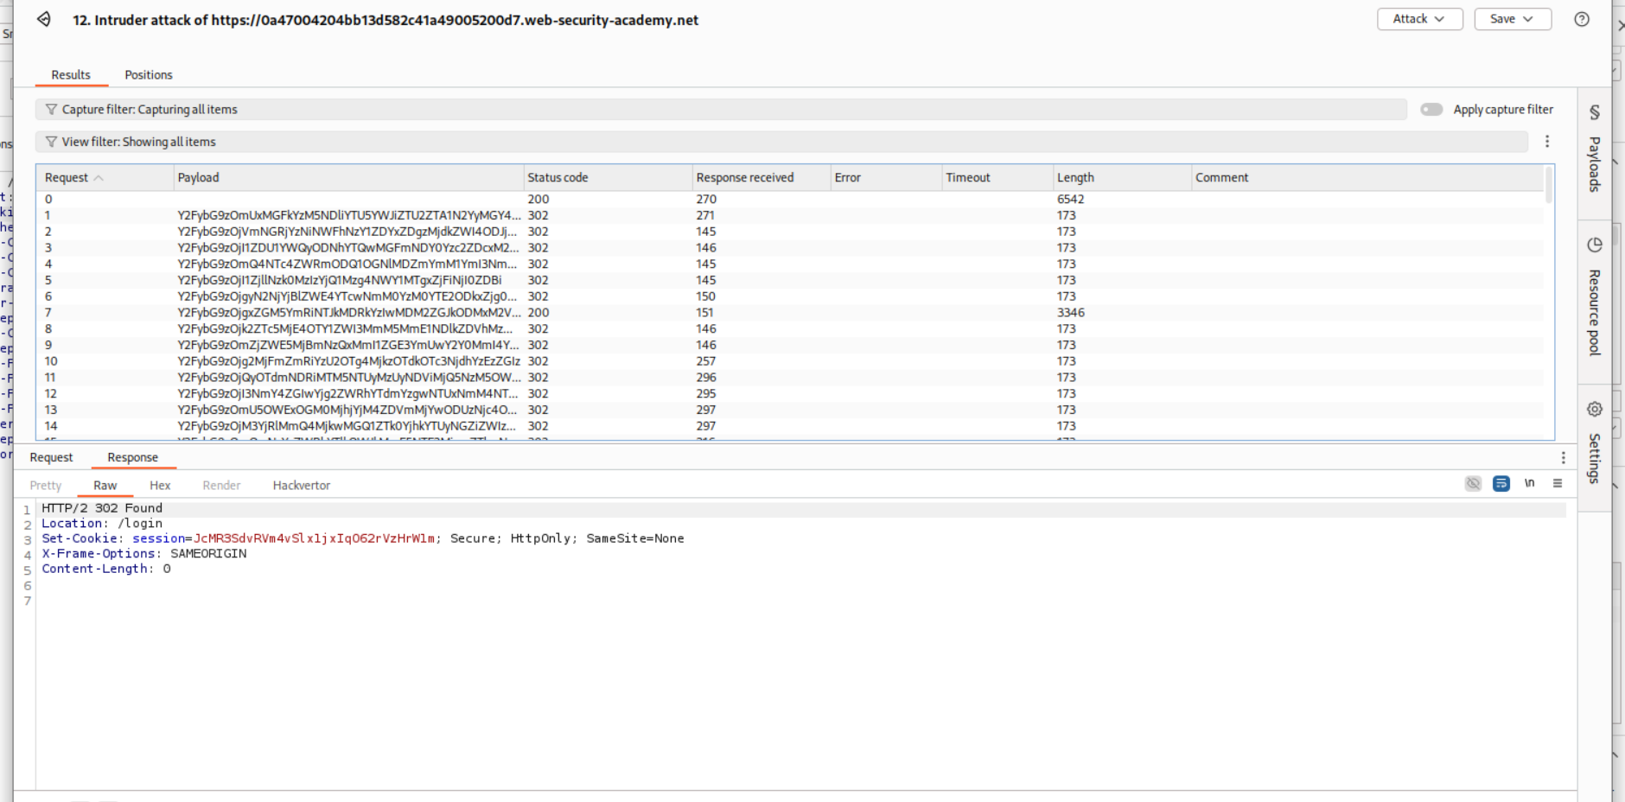Viewport: 1625px width, 802px height.
Task: Open the Capture filter settings bar
Action: 721,110
